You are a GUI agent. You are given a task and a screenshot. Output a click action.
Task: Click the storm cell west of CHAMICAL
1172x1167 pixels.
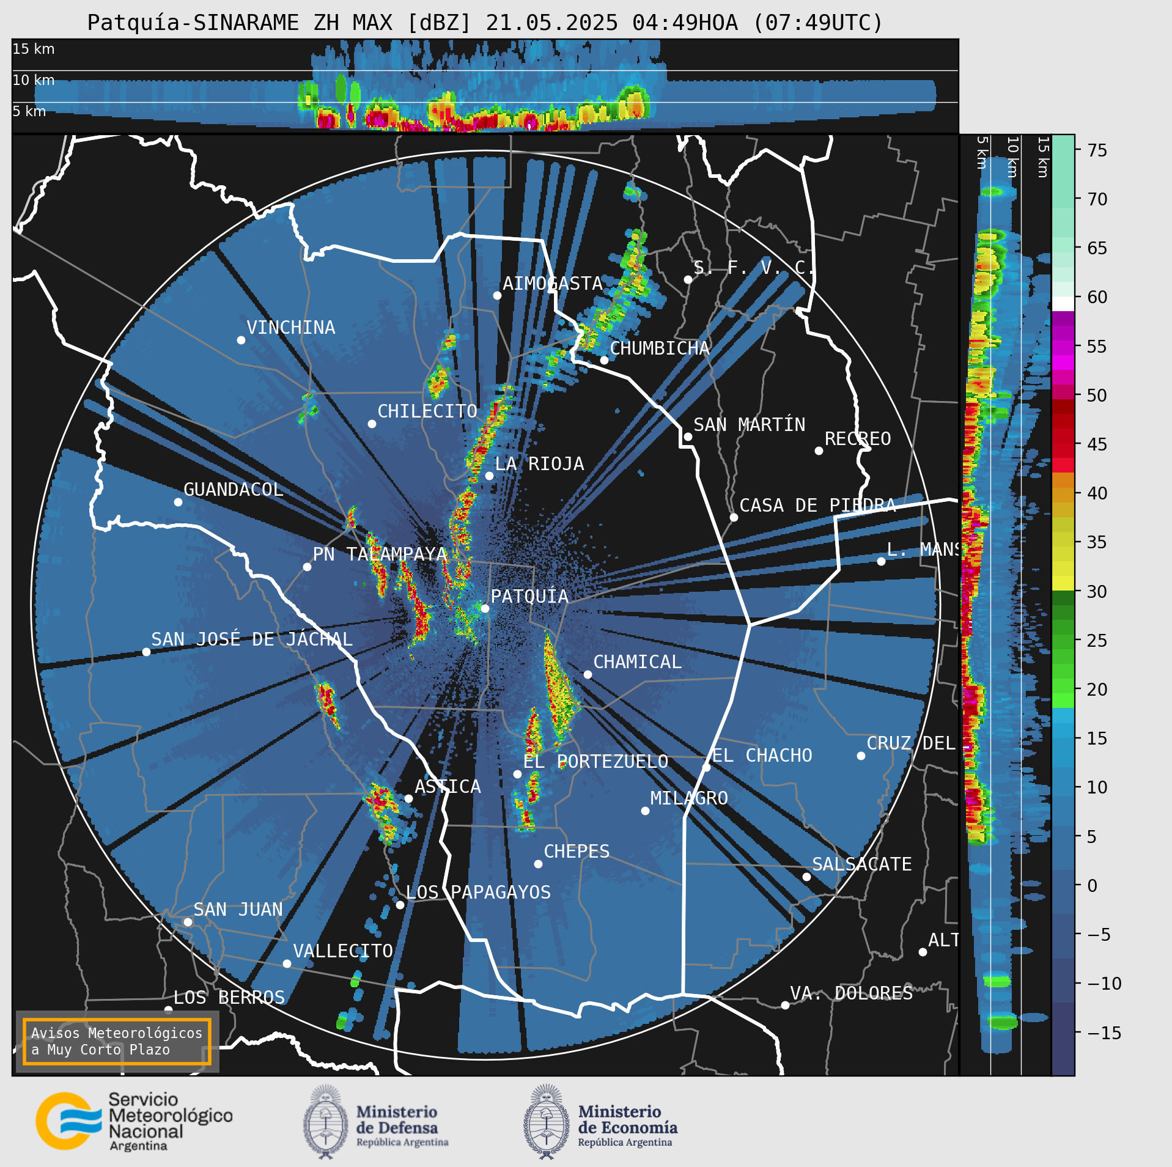558,690
